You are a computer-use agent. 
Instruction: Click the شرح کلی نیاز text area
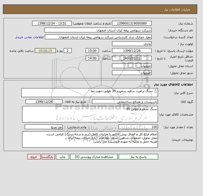90,93
